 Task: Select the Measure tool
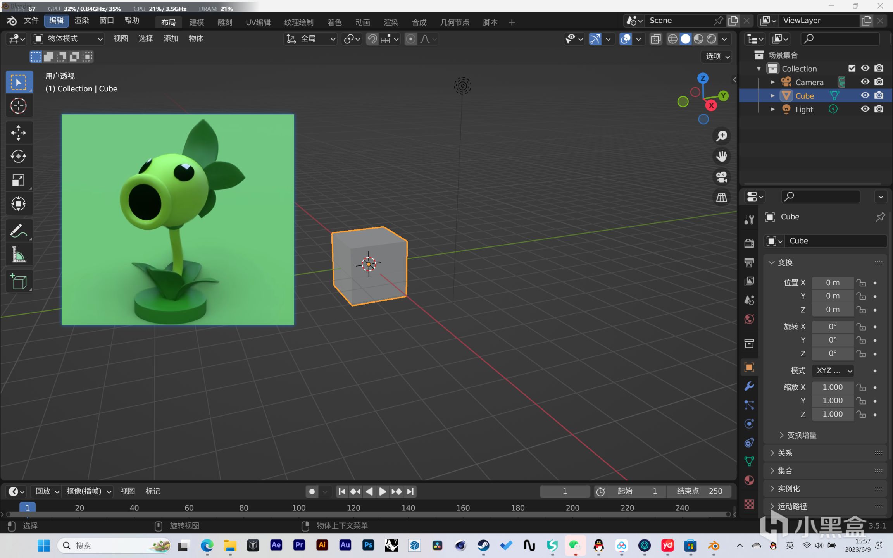coord(19,255)
